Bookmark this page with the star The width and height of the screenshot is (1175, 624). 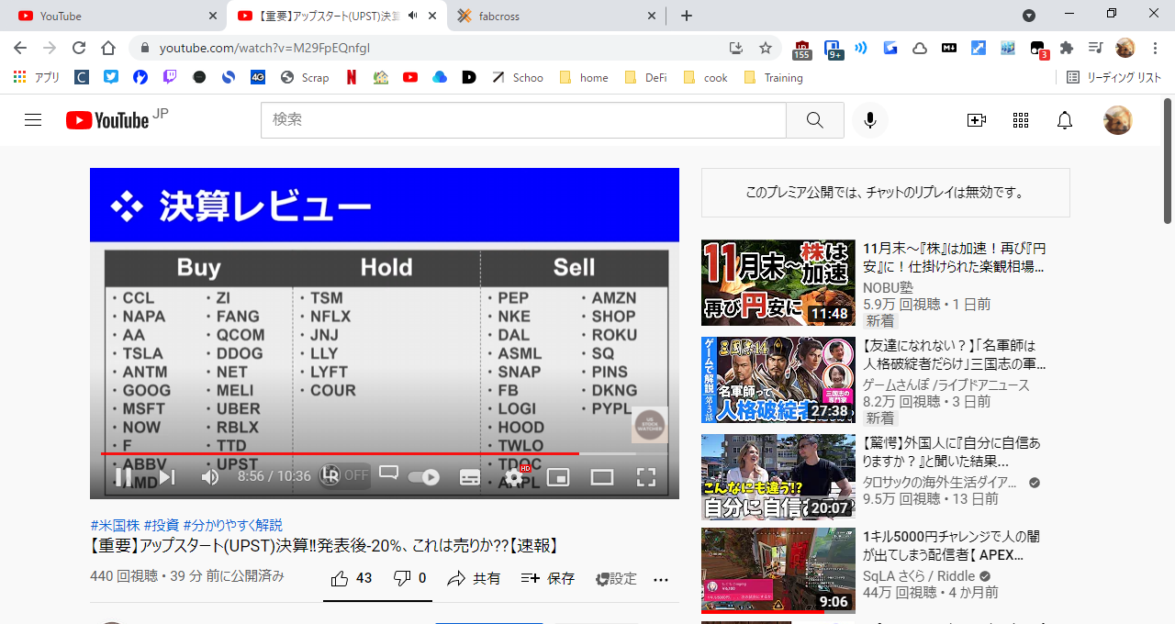pos(766,48)
